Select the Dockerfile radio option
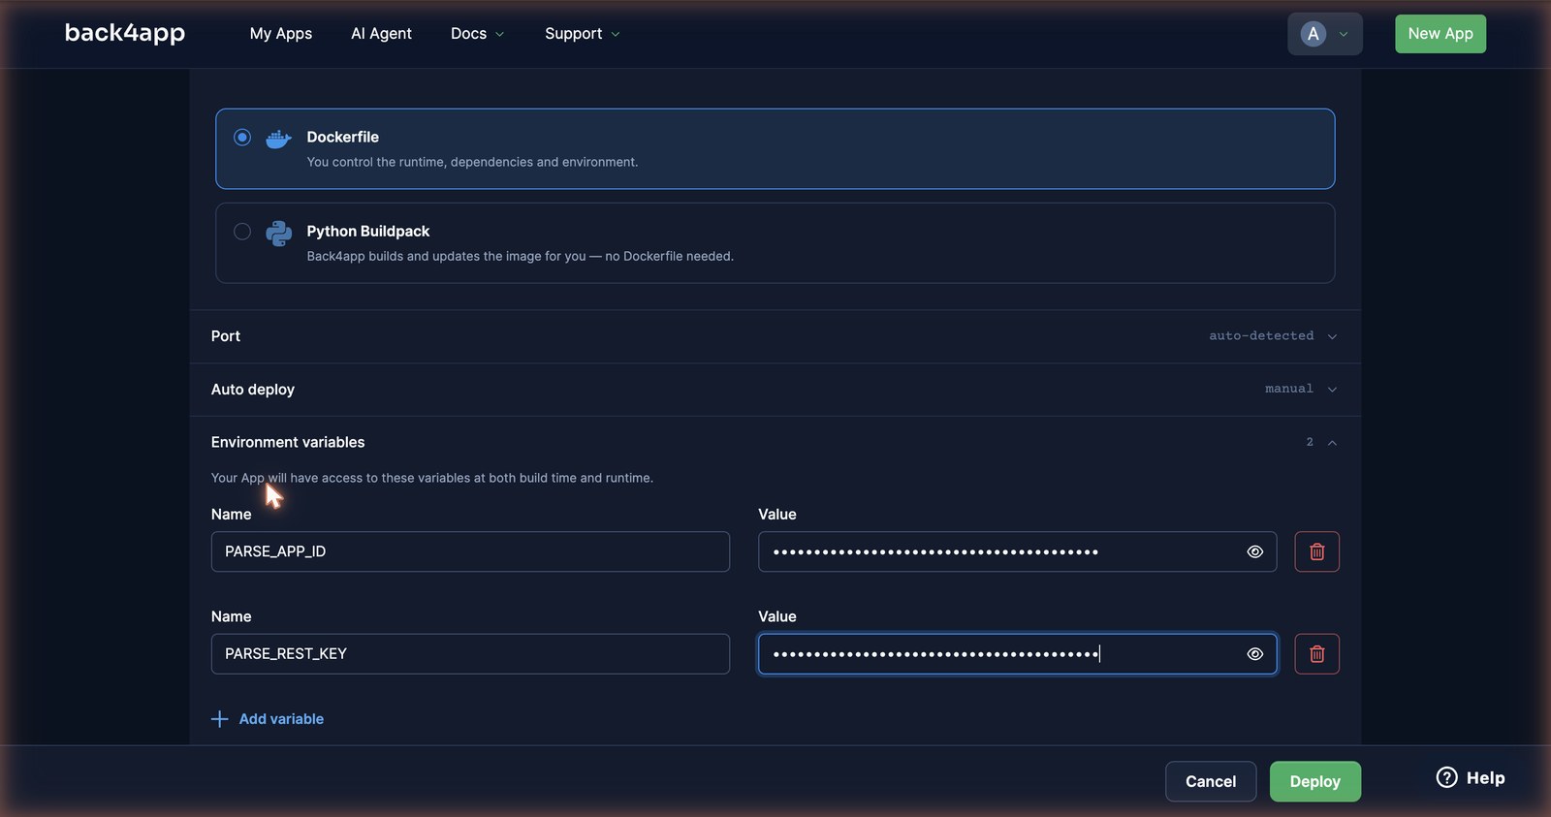Image resolution: width=1551 pixels, height=817 pixels. pyautogui.click(x=242, y=138)
